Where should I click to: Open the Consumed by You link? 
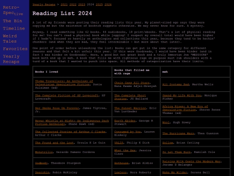coord(127,132)
